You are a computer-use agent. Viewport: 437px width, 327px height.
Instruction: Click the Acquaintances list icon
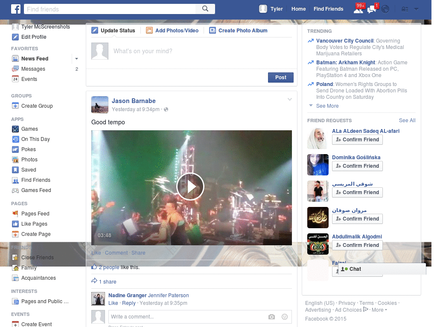(x=15, y=278)
